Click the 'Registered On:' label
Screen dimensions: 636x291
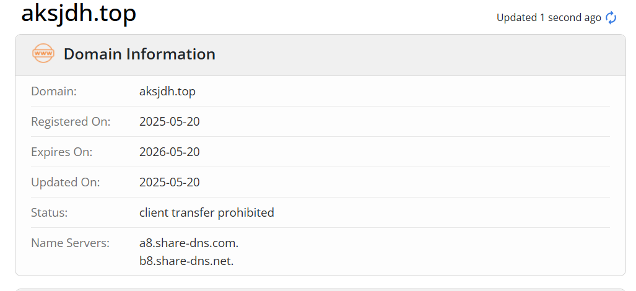(71, 121)
